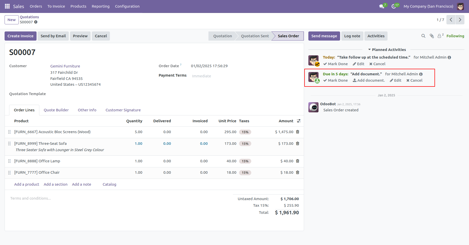
Task: Delete the Acoustic Bloc Screens order line
Action: 298,132
